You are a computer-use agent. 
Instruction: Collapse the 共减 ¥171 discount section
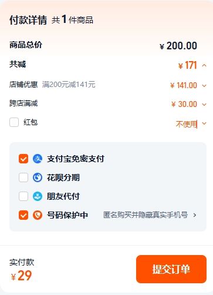[x=204, y=65]
